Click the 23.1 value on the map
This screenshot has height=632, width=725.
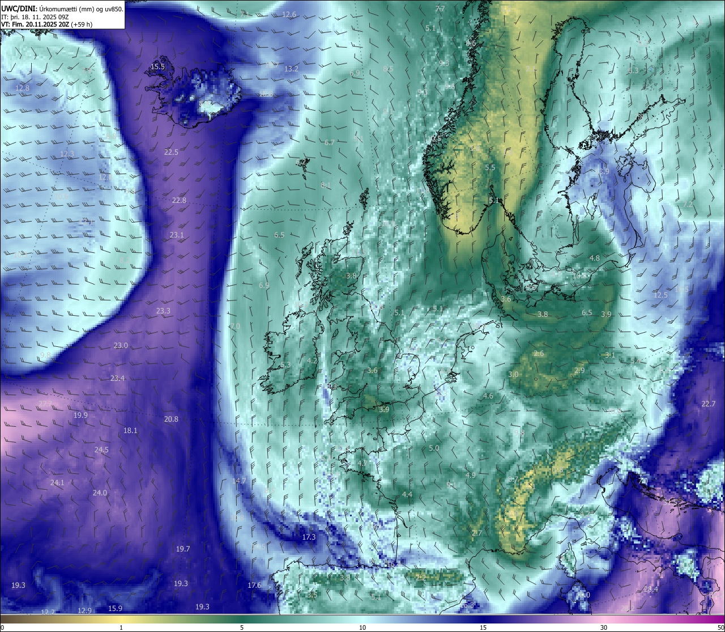click(177, 235)
